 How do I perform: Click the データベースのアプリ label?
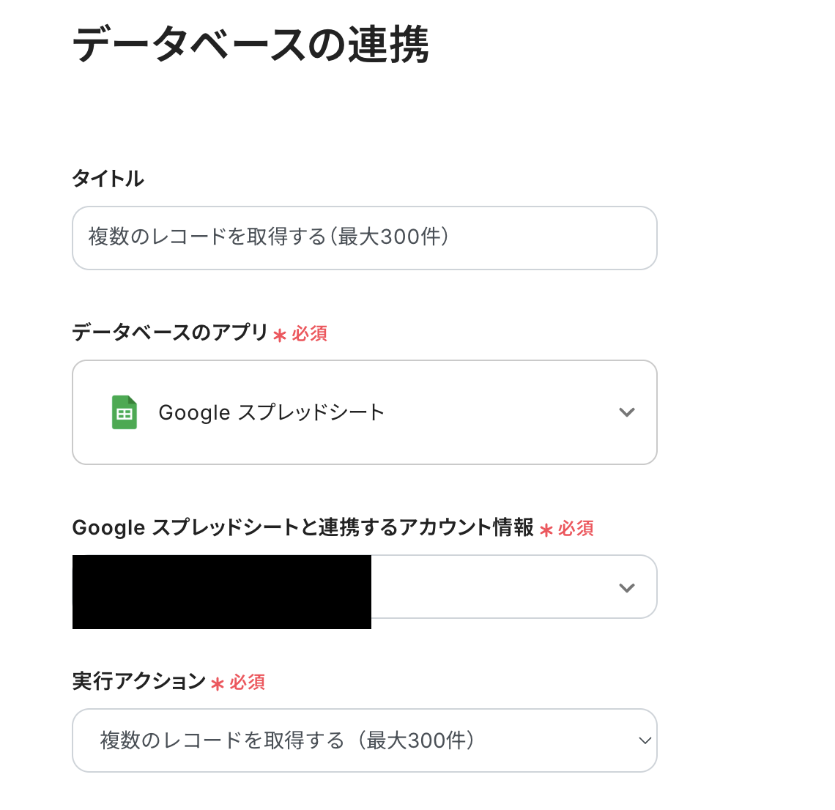click(x=170, y=332)
